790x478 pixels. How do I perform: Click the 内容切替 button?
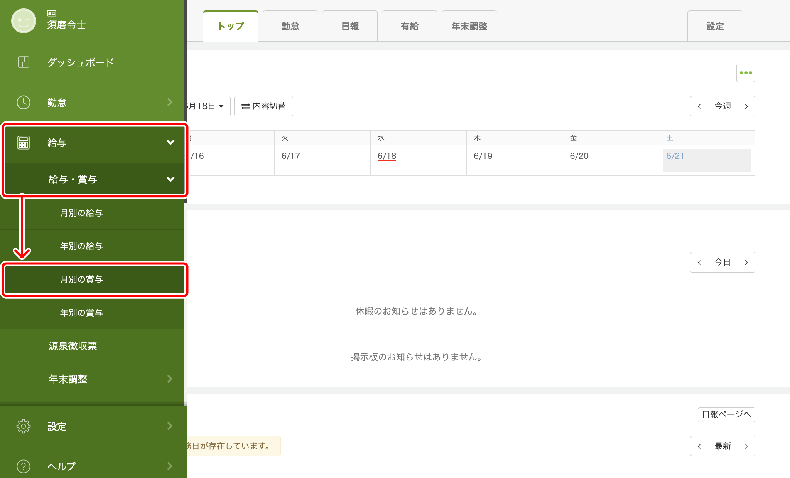[263, 106]
